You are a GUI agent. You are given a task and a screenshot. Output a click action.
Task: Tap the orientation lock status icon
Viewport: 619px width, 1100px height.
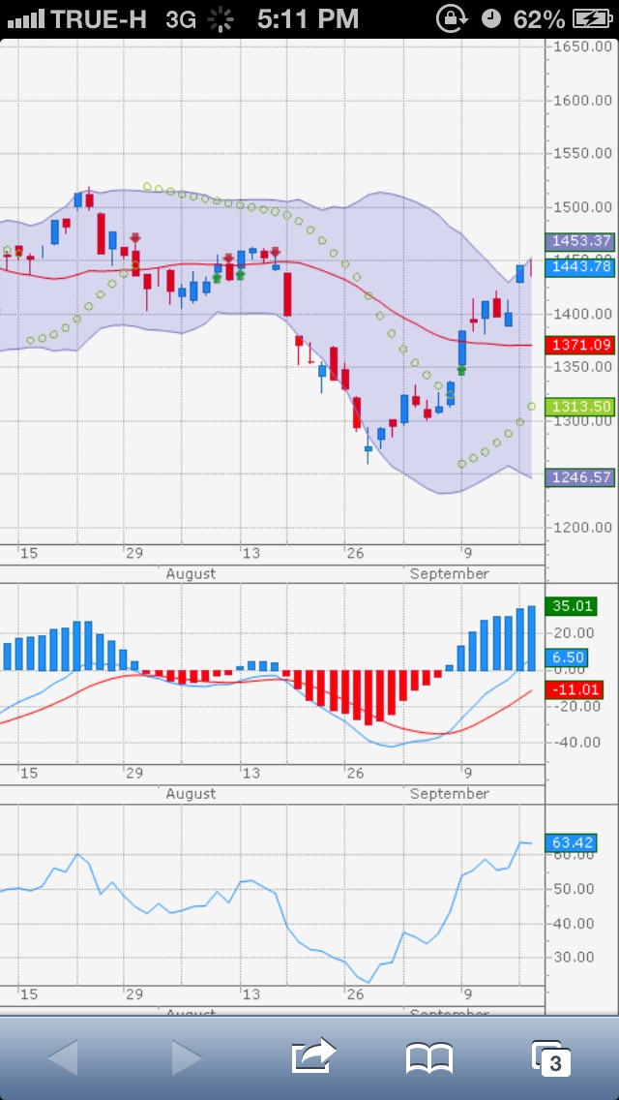click(x=450, y=19)
